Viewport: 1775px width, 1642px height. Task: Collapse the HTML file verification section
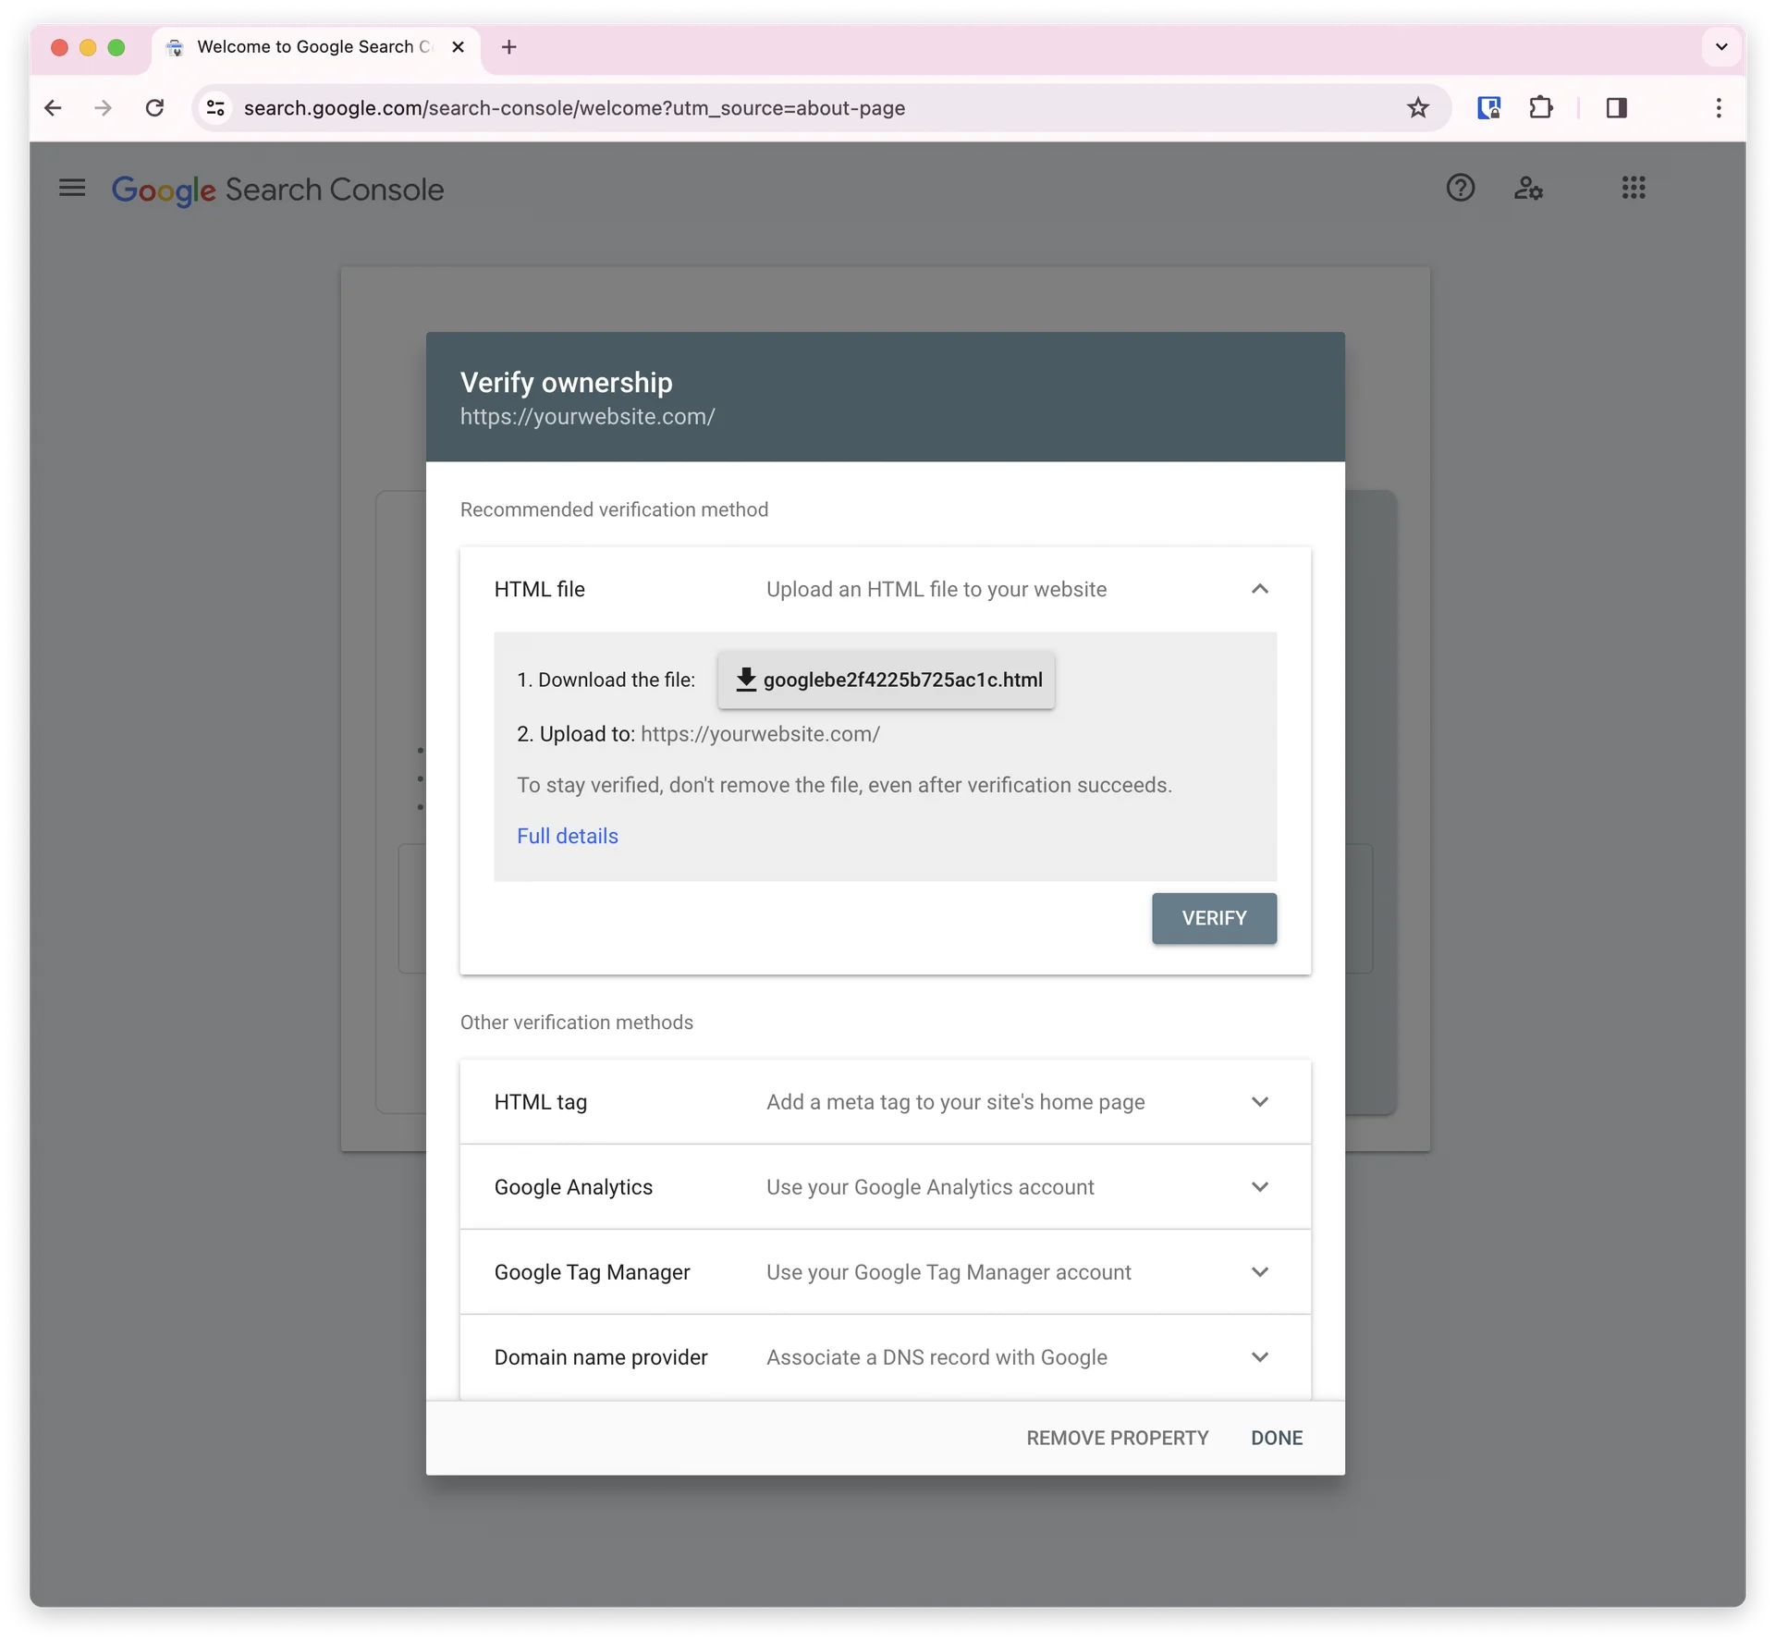pyautogui.click(x=1260, y=589)
